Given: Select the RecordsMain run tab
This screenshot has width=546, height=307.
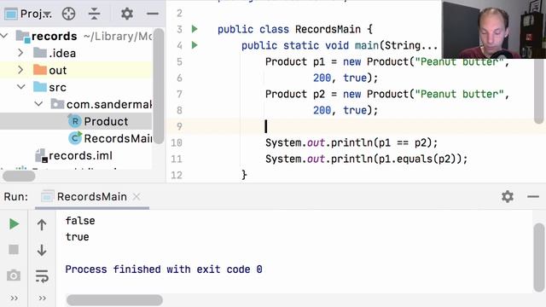Looking at the screenshot, I should [92, 197].
